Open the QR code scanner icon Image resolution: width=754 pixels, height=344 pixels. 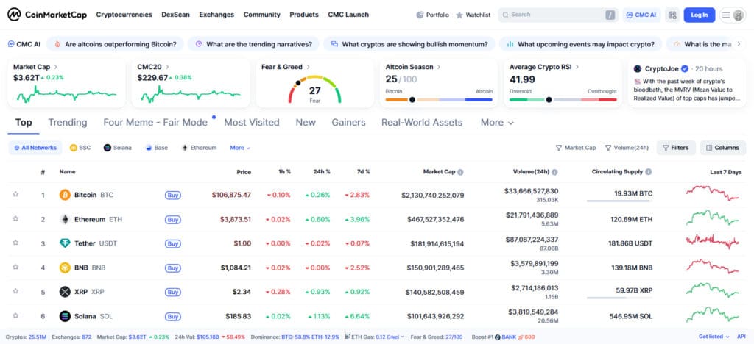pos(672,15)
